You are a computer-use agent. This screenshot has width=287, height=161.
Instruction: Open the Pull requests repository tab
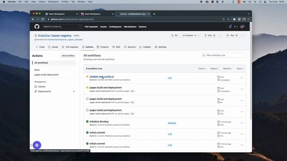70,47
